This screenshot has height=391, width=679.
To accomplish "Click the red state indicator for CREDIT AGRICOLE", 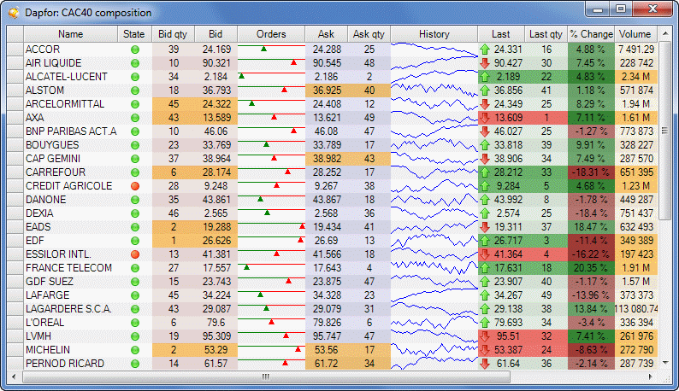I will 135,186.
